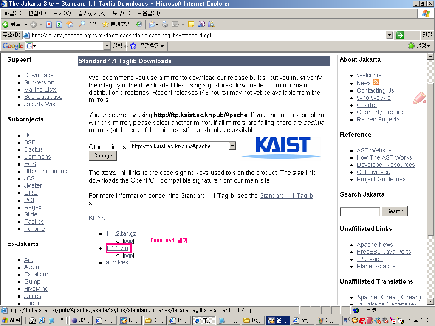435x326 pixels.
Task: Click the Search Jakarta text field
Action: [359, 211]
